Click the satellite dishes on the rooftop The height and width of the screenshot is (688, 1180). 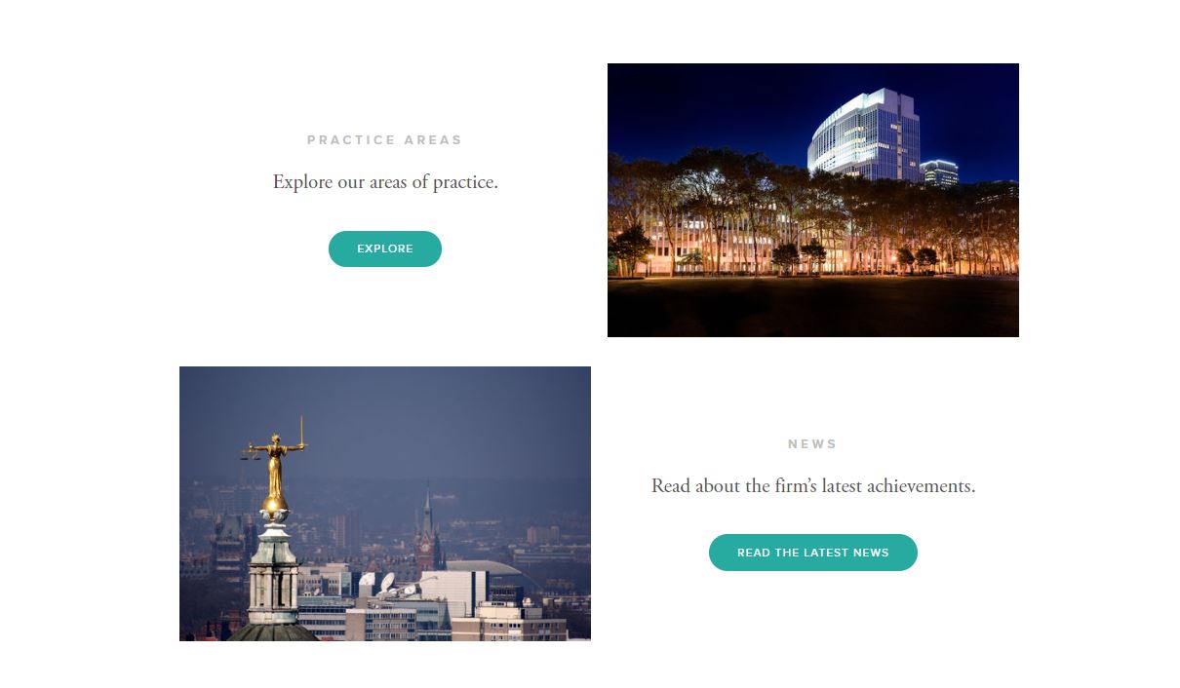click(x=390, y=586)
